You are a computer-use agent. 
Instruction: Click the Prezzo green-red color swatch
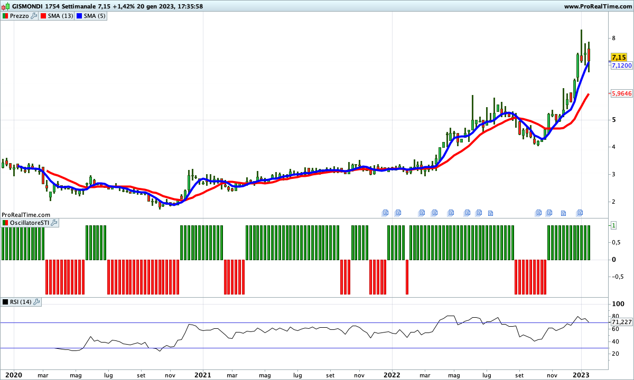[x=5, y=16]
